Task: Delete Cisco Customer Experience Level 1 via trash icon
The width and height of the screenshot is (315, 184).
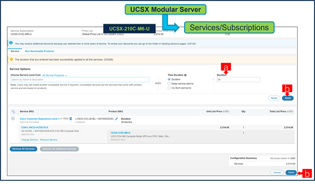Action: pos(70,118)
